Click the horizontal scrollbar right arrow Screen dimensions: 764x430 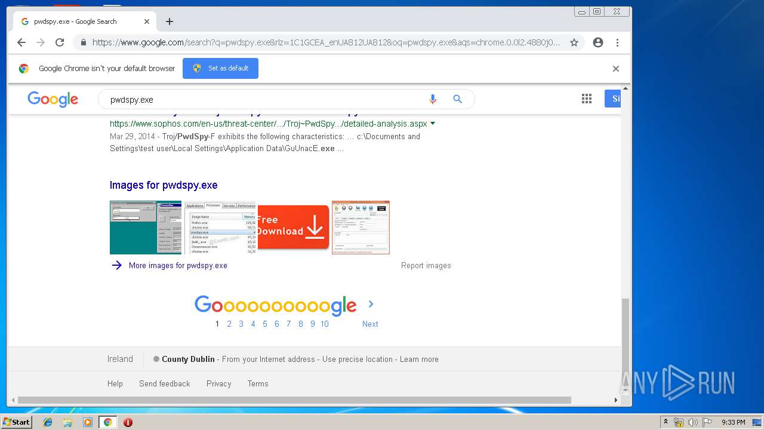coord(616,400)
